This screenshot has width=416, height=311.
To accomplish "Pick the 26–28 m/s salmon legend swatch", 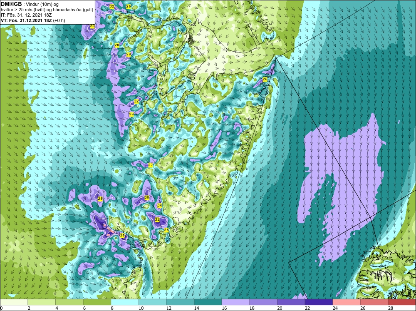I will [374, 302].
